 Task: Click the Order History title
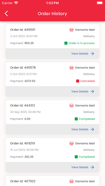point(52,14)
